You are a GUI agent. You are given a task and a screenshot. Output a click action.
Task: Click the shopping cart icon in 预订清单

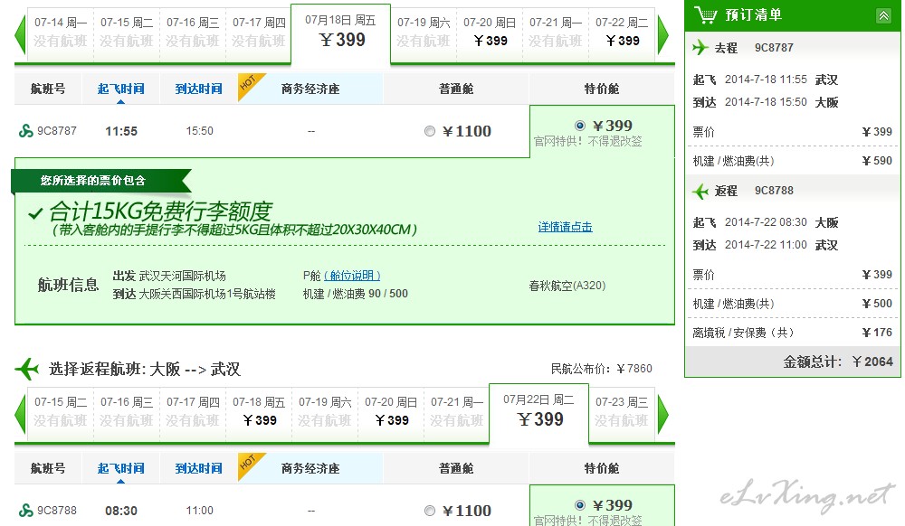coord(705,14)
